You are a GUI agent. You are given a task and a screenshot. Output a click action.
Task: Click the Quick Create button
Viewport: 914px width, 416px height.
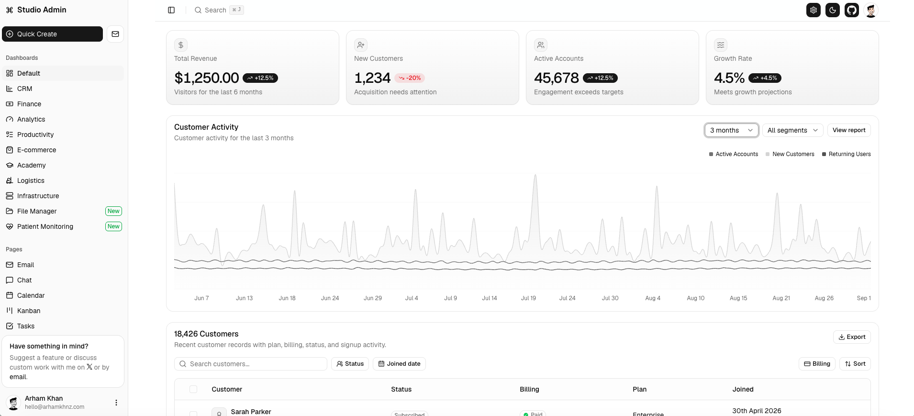pyautogui.click(x=52, y=34)
